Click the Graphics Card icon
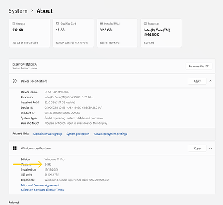Image resolution: width=223 pixels, height=205 pixels. click(x=57, y=24)
